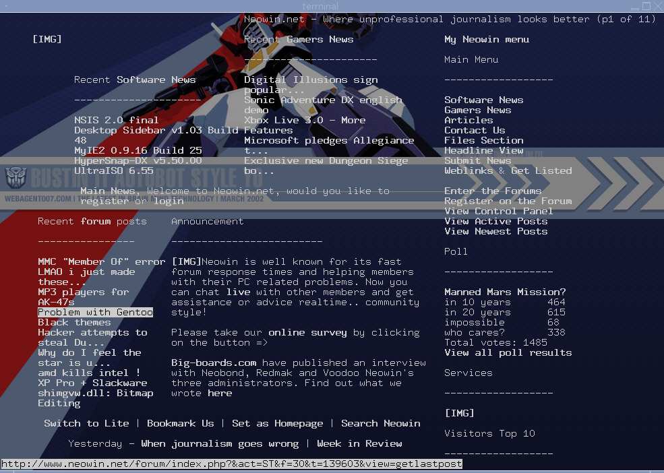Click the Recent Software News heading
This screenshot has height=473, width=664.
[135, 80]
